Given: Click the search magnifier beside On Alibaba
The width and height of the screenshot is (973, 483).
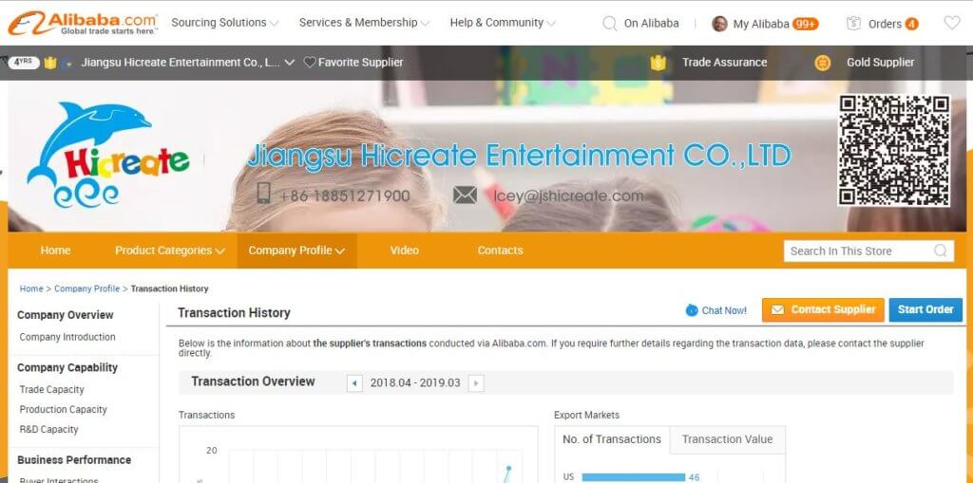Looking at the screenshot, I should click(610, 23).
